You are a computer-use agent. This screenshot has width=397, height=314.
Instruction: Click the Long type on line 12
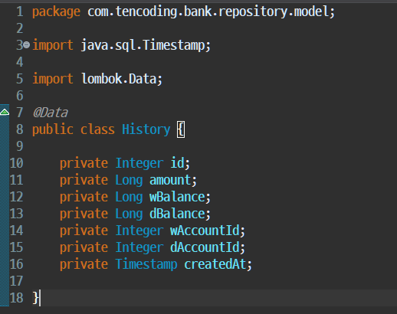[129, 198]
